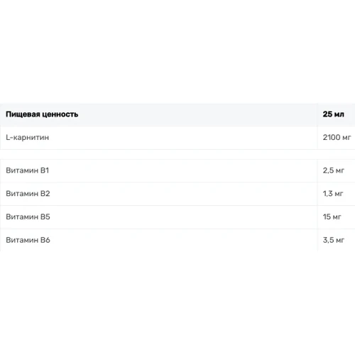Click the 'Витамин B6' row label

[x=28, y=240]
